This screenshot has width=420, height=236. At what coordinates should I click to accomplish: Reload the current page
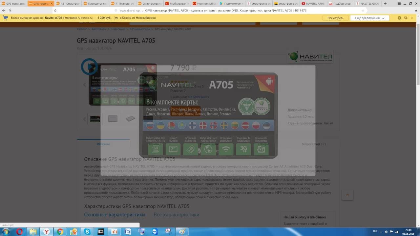tap(55, 10)
